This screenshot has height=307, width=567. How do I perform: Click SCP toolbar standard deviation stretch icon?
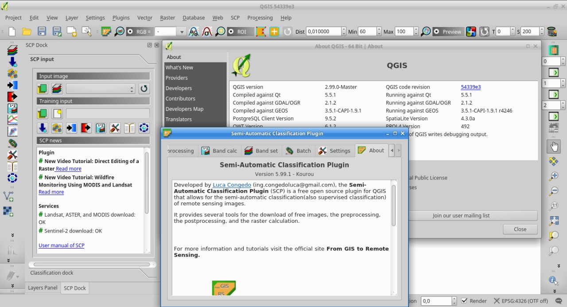point(207,31)
